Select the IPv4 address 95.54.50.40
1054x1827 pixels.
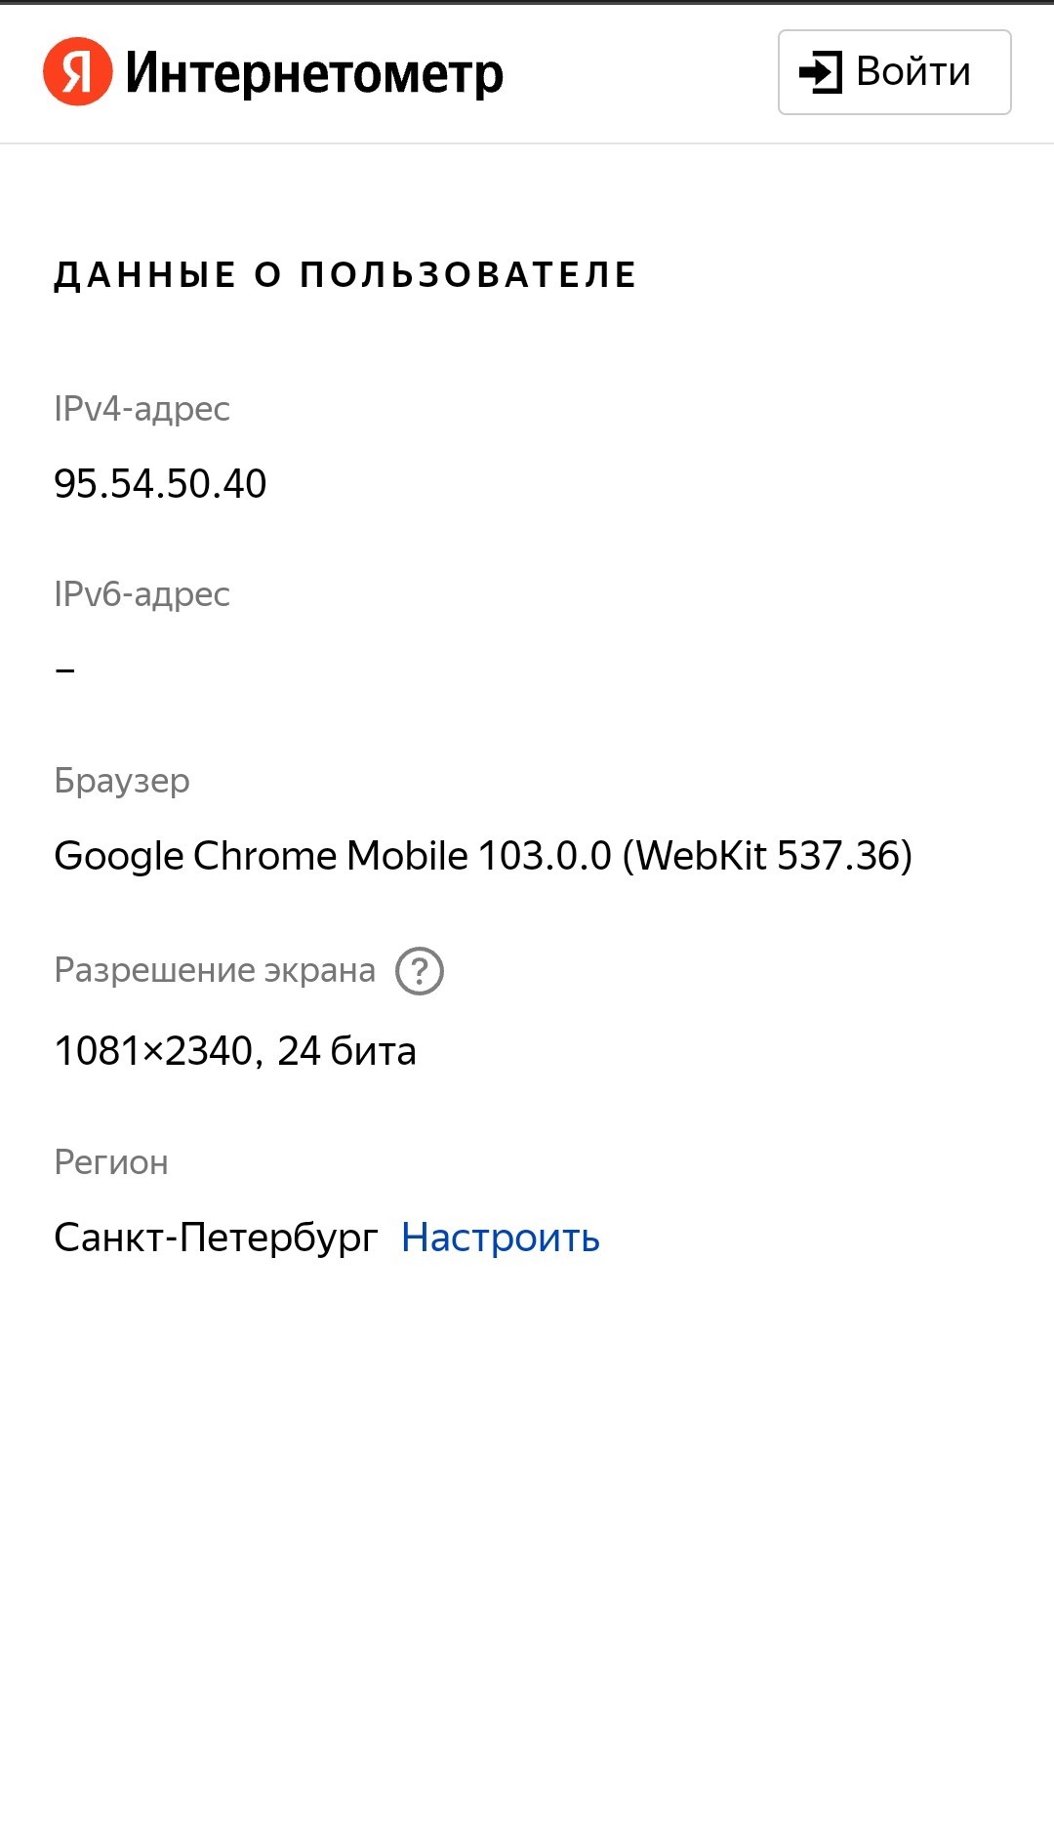click(x=160, y=483)
